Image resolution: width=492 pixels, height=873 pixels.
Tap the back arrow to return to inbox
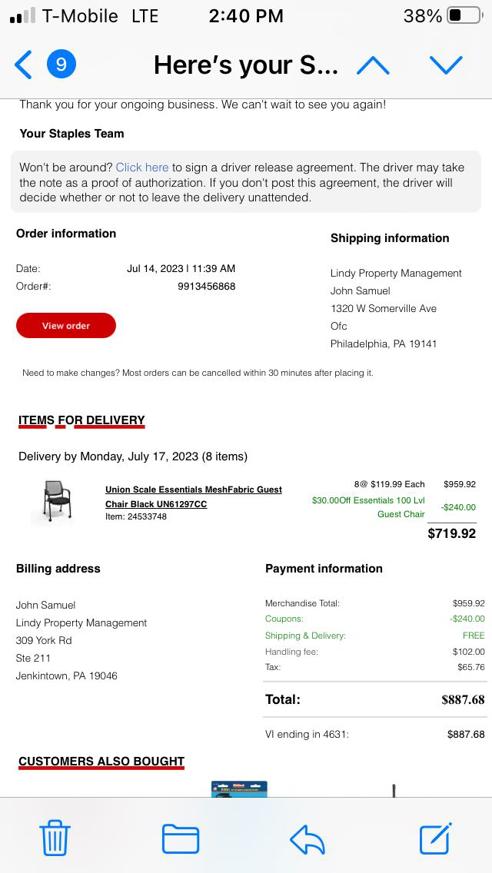tap(24, 65)
